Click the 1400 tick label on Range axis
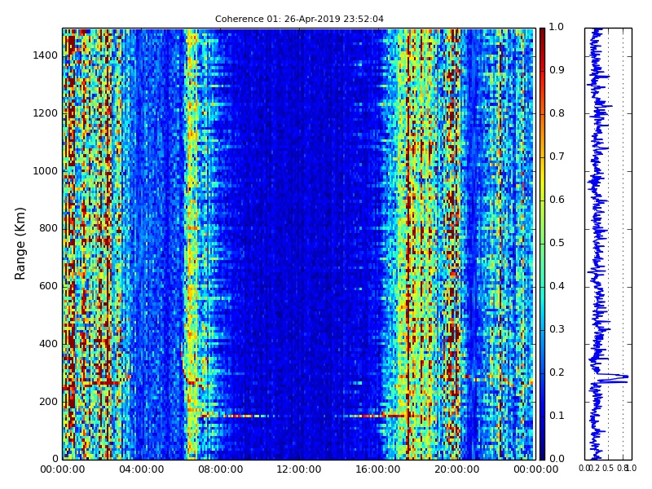 pos(45,55)
